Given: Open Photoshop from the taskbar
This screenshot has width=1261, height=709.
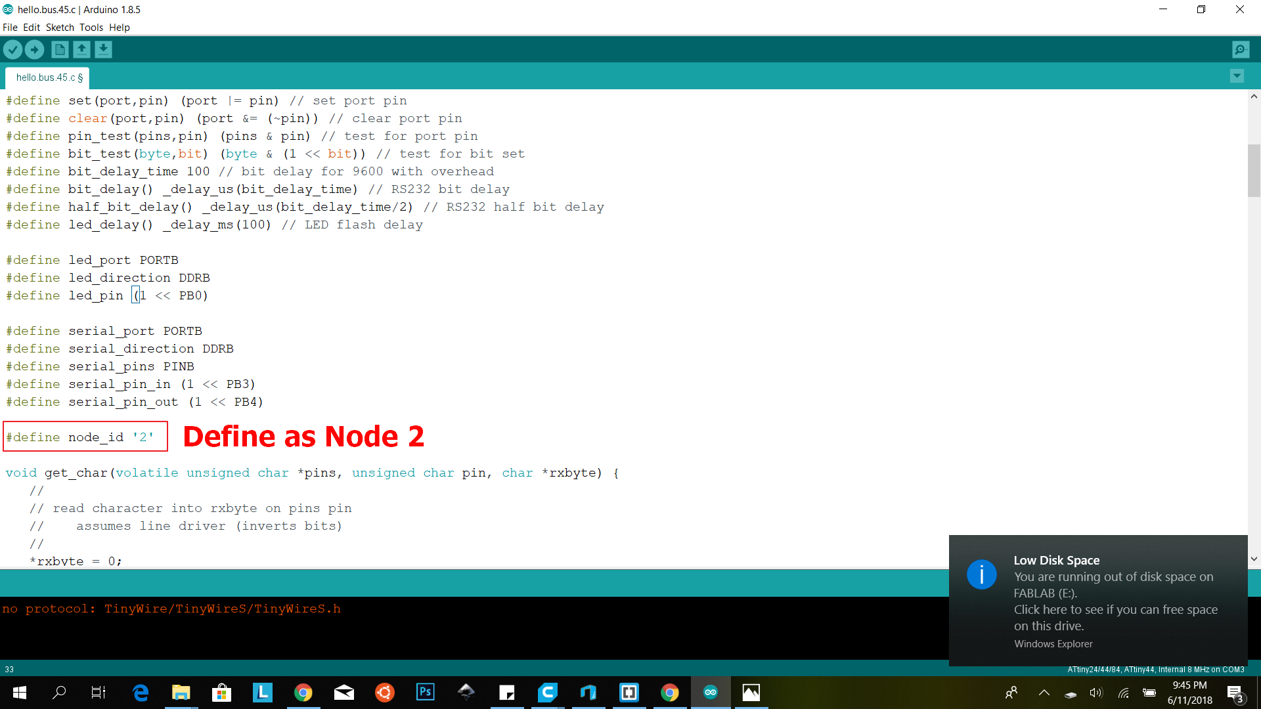Looking at the screenshot, I should click(x=425, y=692).
